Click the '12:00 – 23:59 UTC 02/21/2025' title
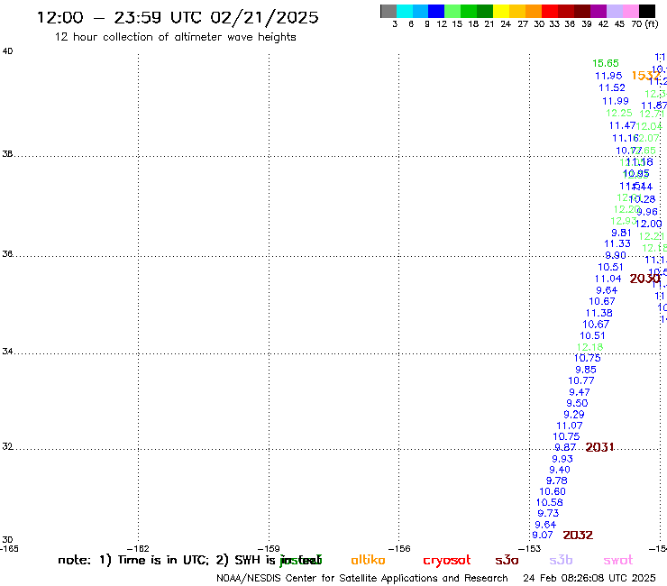The height and width of the screenshot is (586, 667). point(178,17)
